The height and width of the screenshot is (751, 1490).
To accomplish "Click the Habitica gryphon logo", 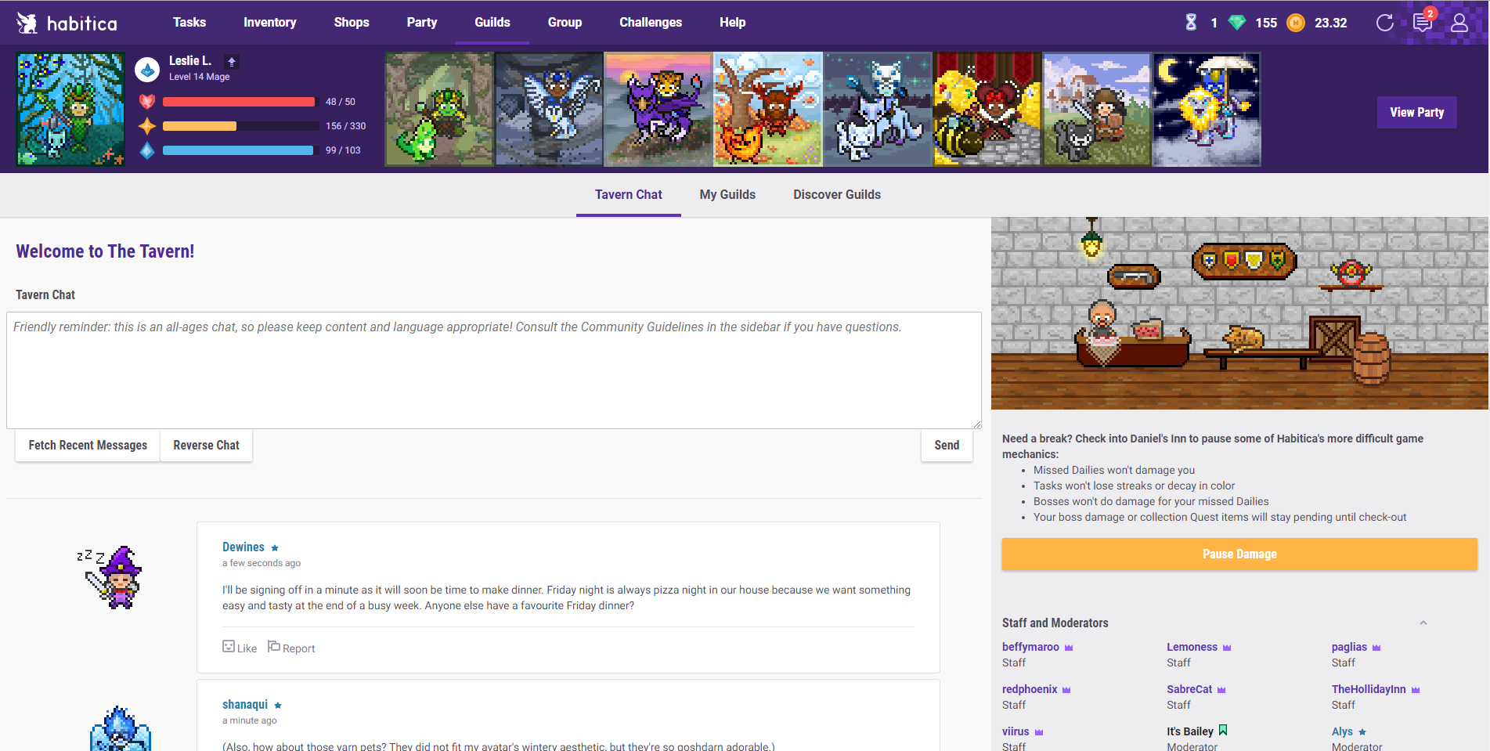I will coord(27,23).
